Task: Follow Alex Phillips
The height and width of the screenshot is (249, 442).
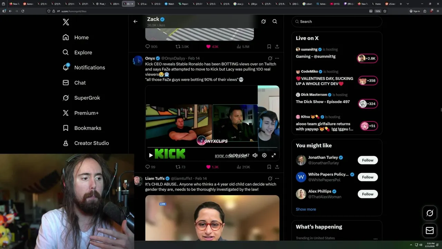Action: tap(368, 194)
